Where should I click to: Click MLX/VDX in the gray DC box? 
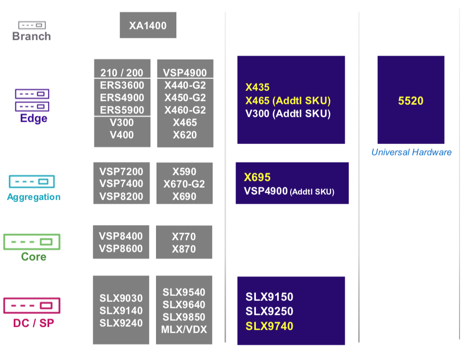(184, 330)
